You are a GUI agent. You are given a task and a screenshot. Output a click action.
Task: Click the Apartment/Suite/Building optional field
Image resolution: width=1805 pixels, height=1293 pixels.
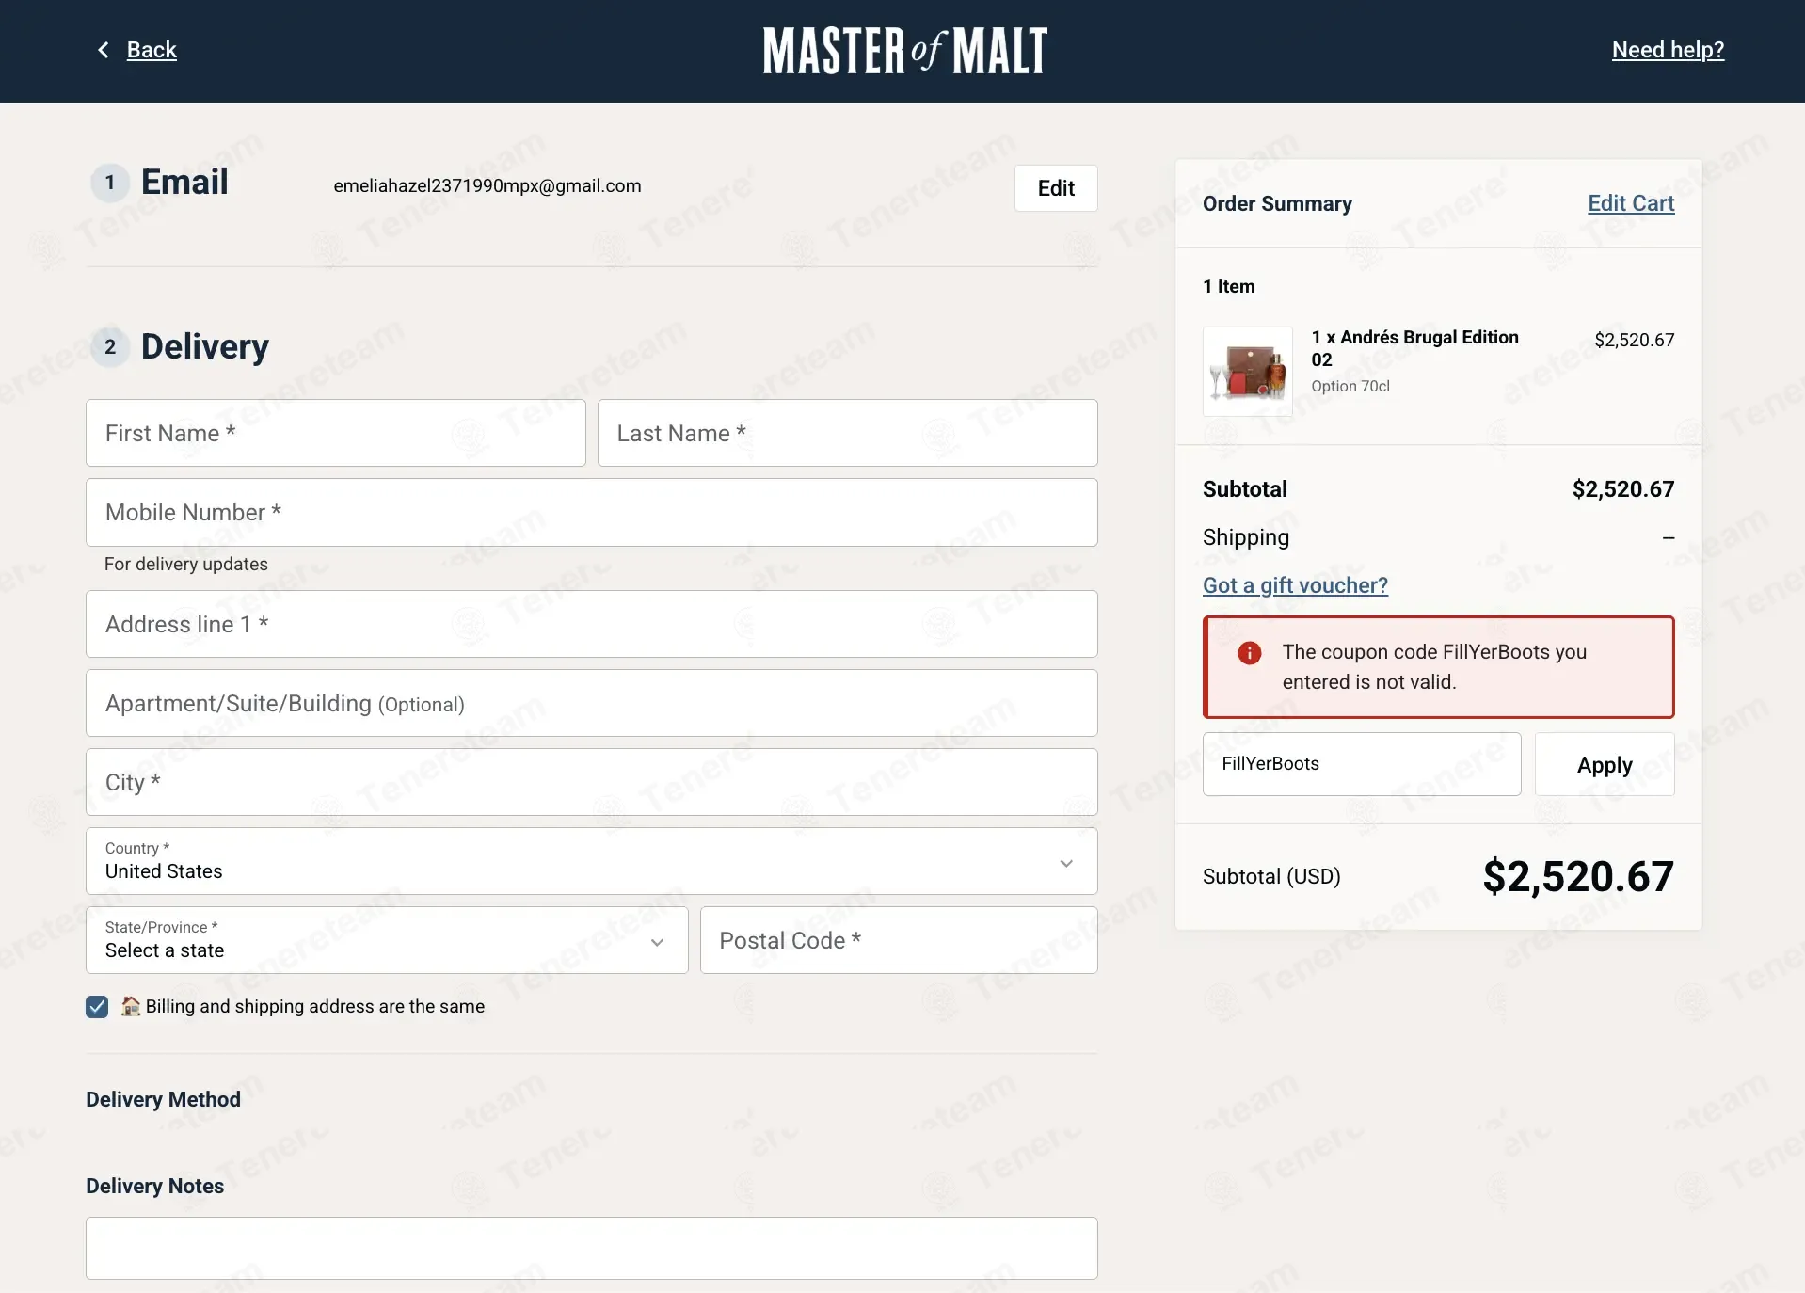click(x=591, y=703)
